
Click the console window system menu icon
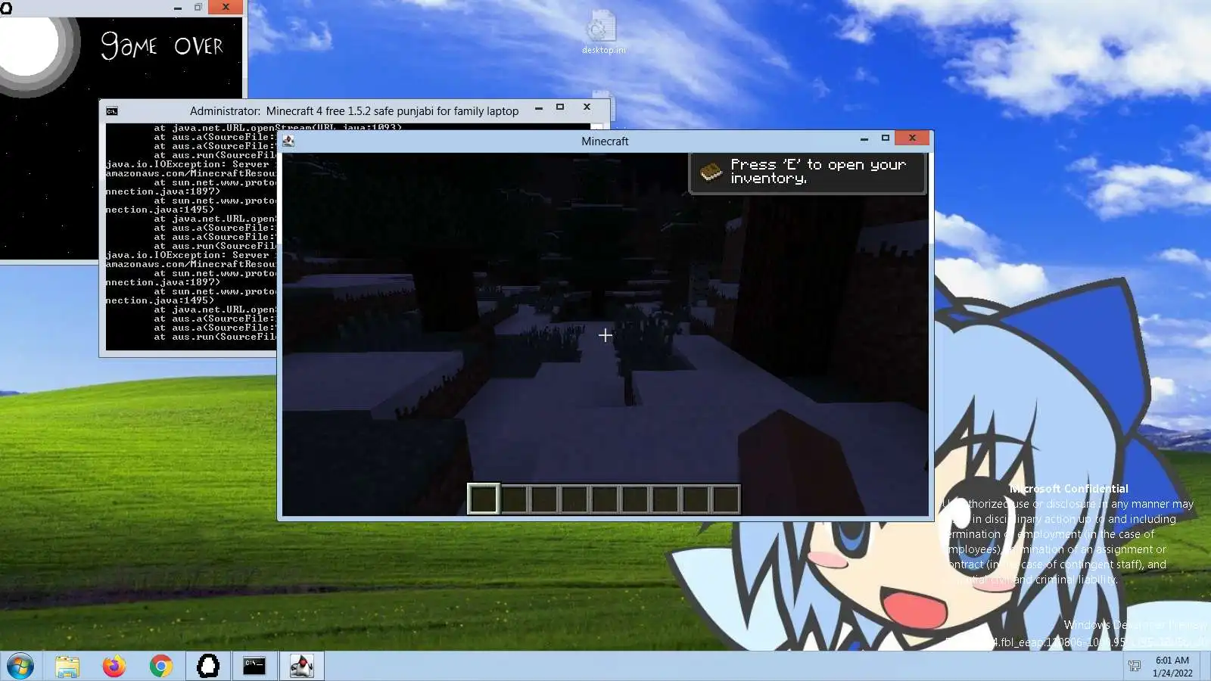[x=112, y=111]
